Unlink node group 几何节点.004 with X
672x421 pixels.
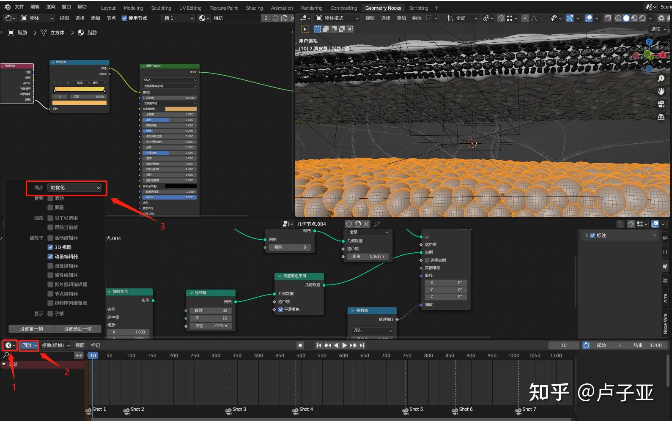tap(366, 224)
